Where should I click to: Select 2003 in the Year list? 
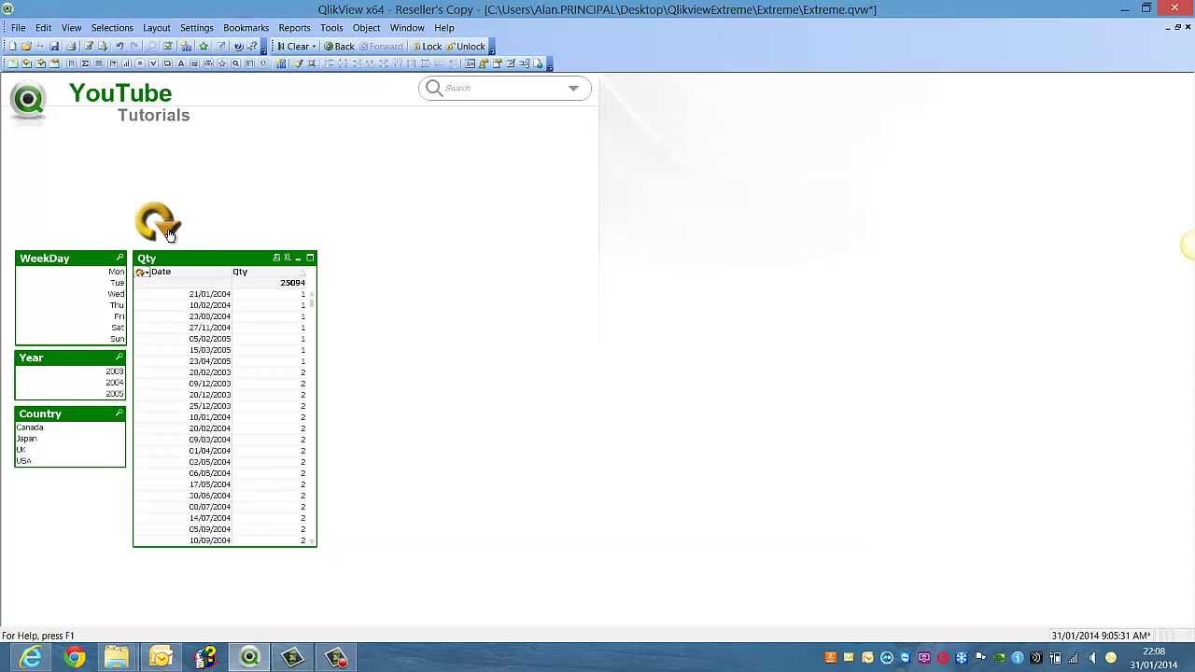(x=70, y=371)
